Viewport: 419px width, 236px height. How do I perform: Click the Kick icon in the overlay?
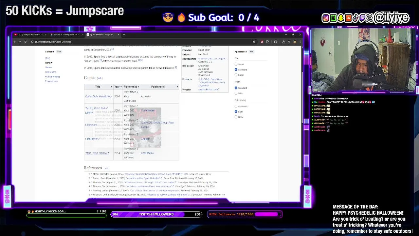(x=333, y=18)
